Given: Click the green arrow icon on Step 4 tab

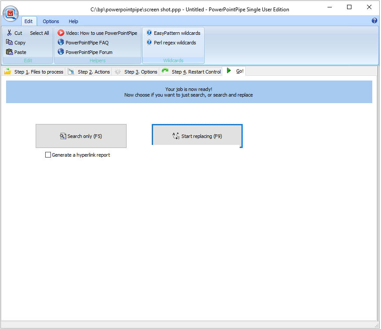Looking at the screenshot, I should [165, 71].
